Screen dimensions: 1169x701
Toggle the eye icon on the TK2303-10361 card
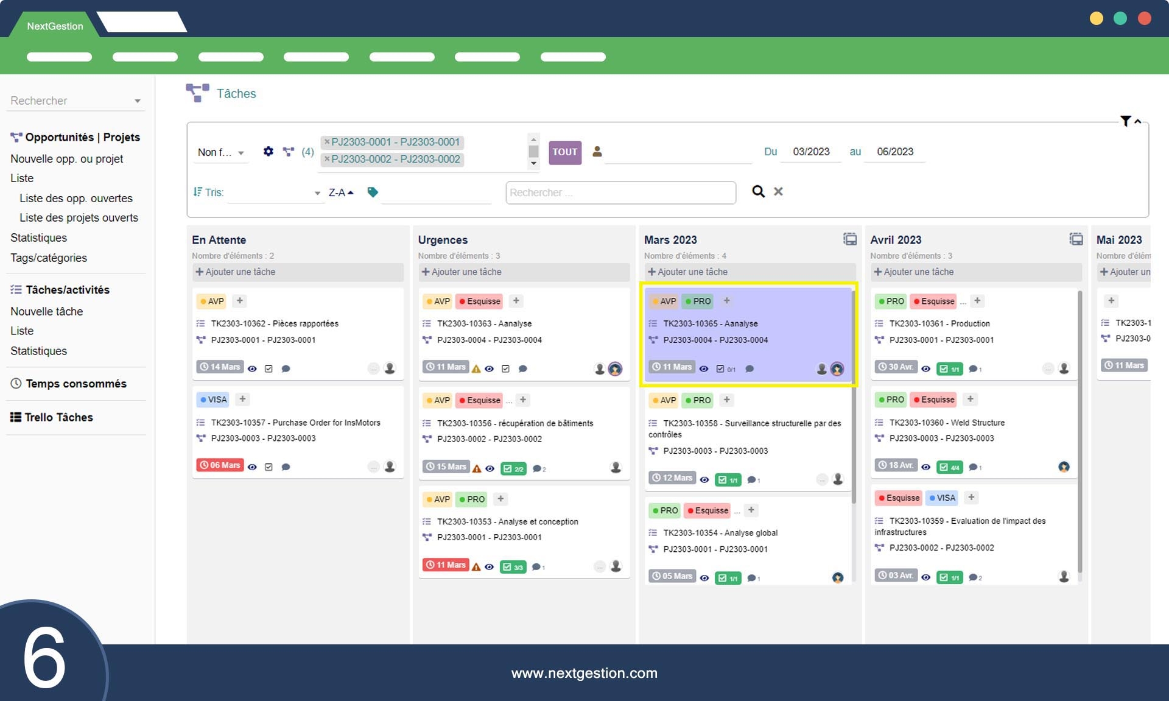pos(925,368)
